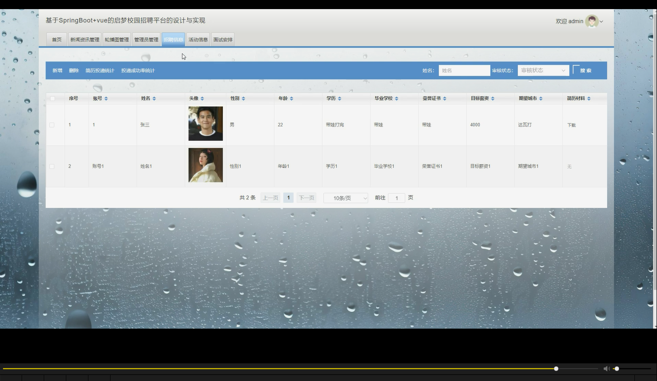Sort table by 账号 column arrows

[x=106, y=99]
